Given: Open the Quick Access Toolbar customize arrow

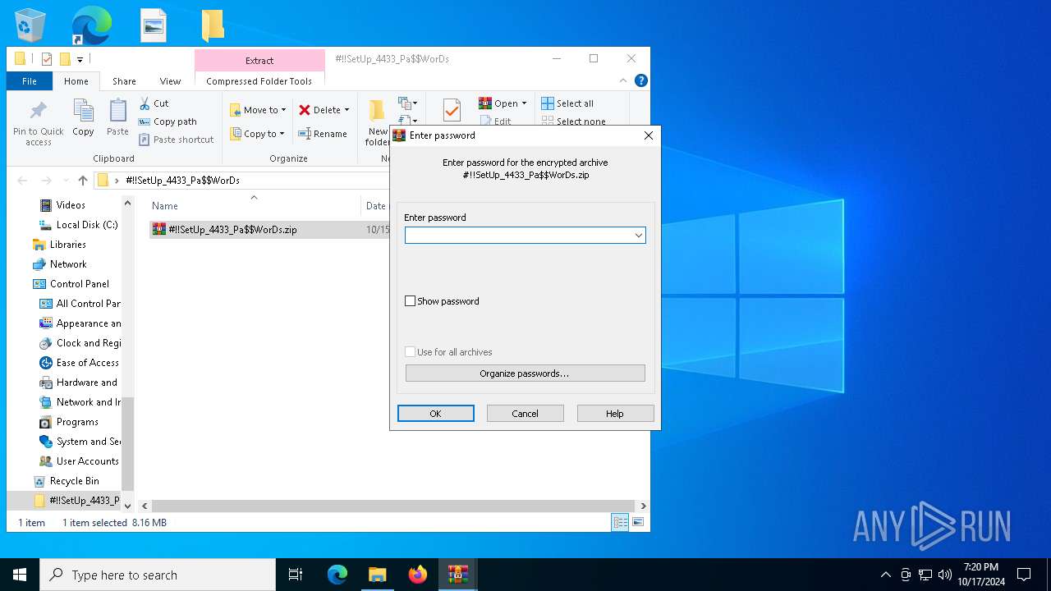Looking at the screenshot, I should point(80,59).
